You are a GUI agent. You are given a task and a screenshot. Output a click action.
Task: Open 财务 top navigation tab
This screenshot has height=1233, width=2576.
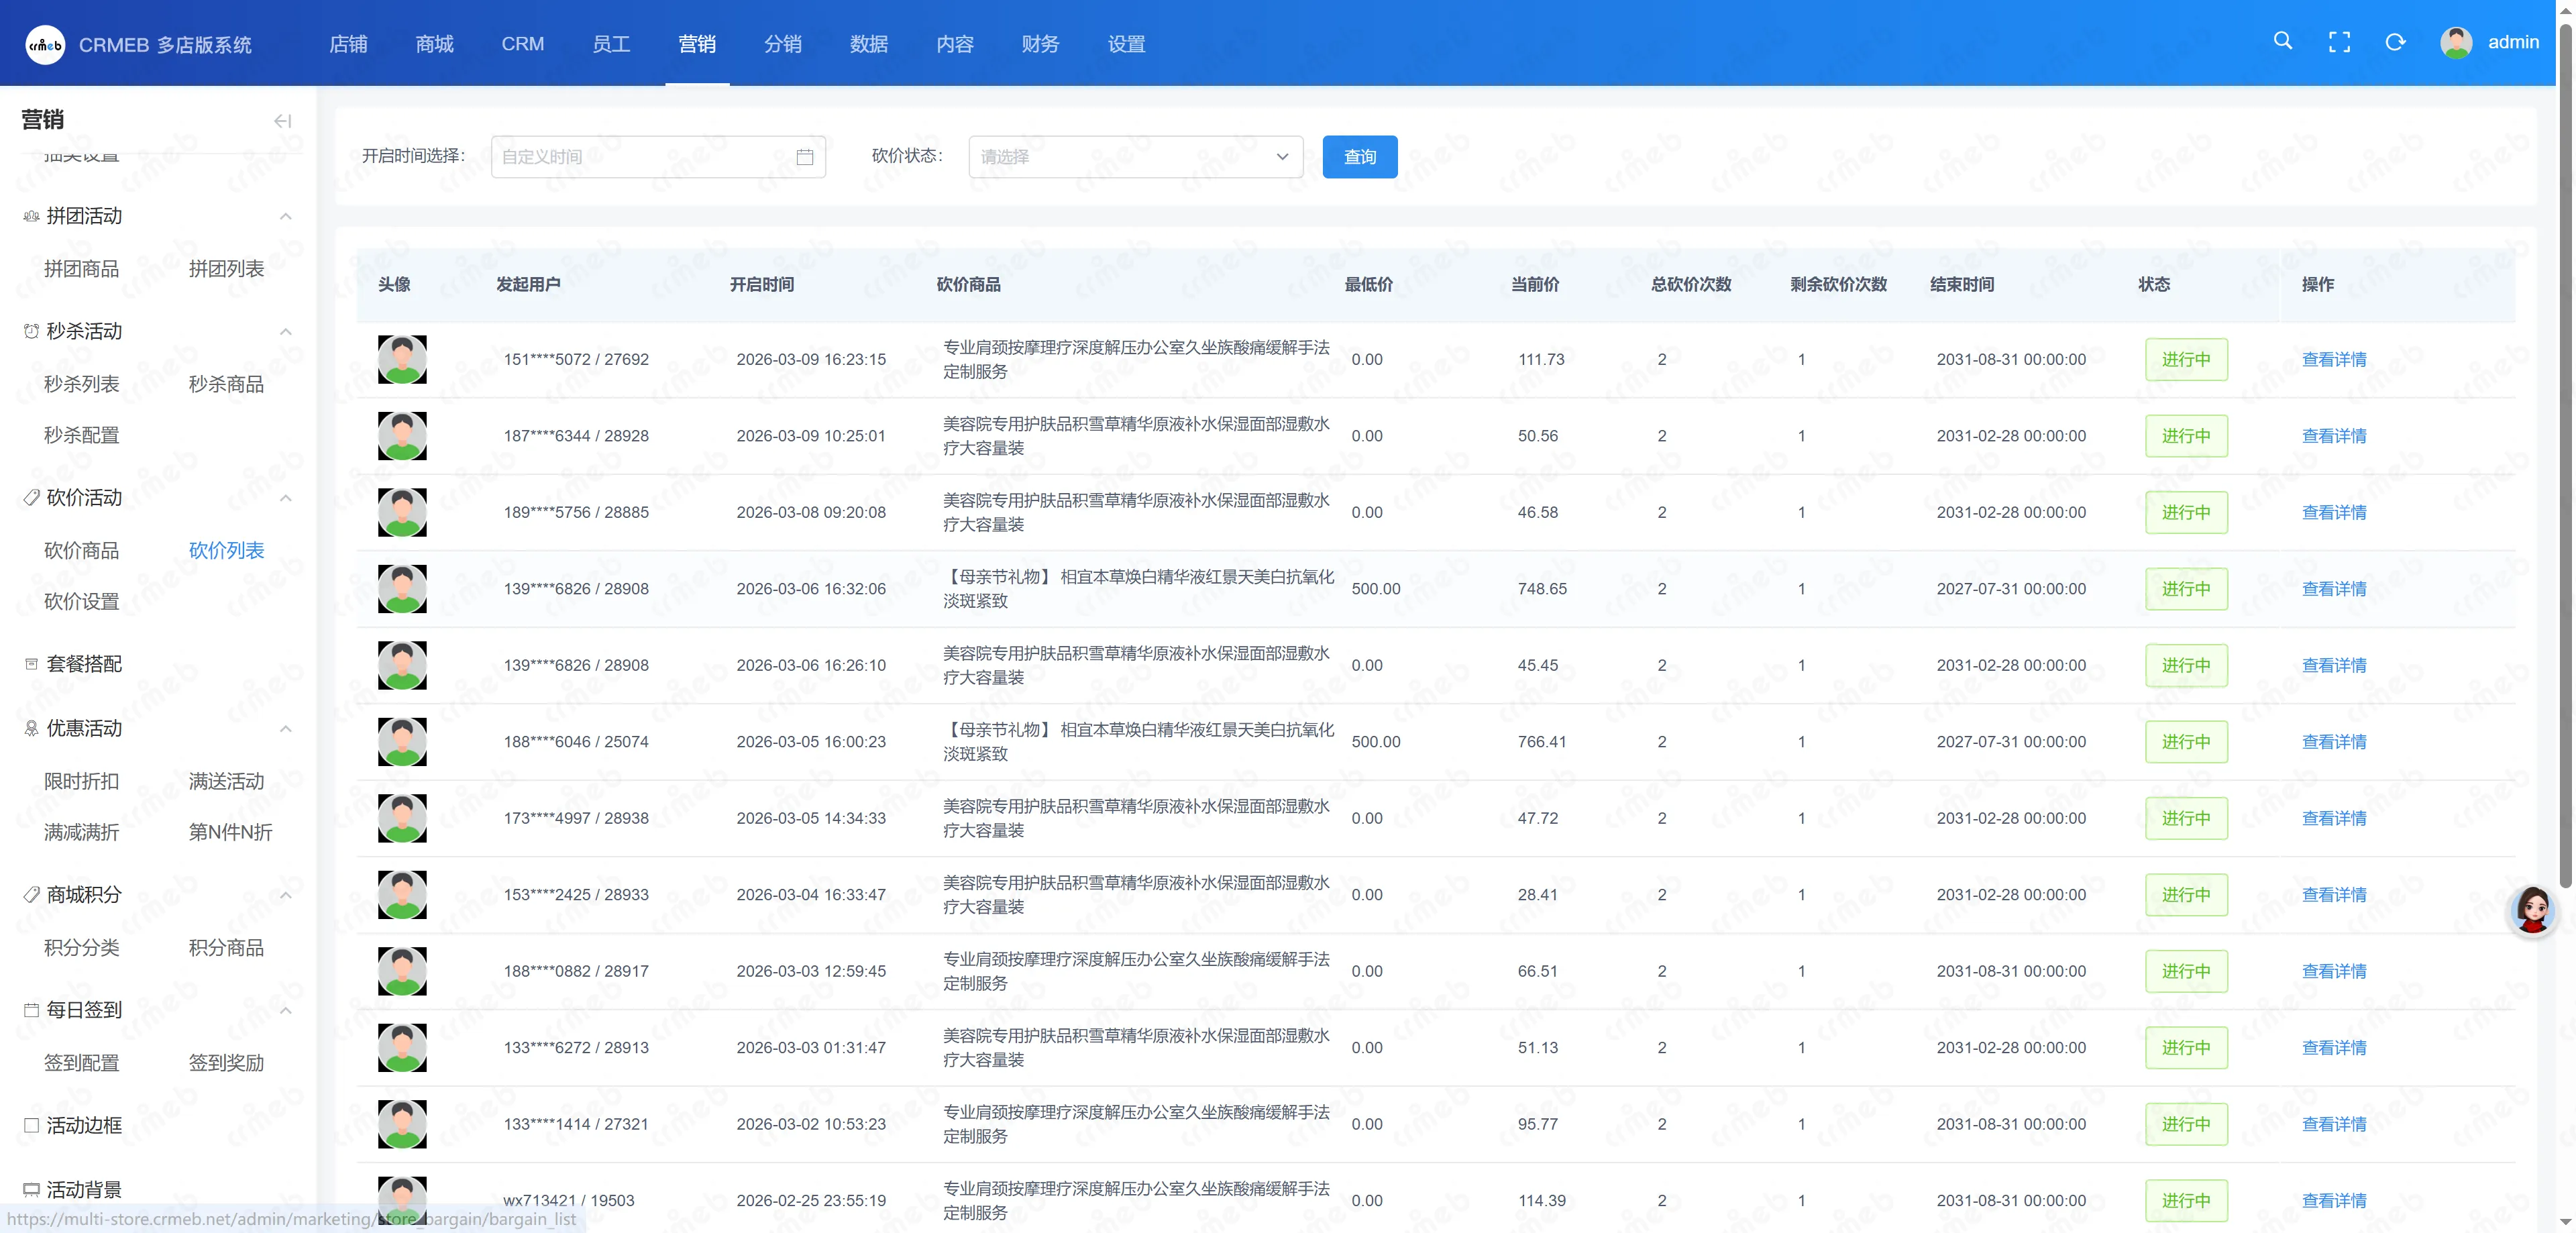click(1040, 44)
